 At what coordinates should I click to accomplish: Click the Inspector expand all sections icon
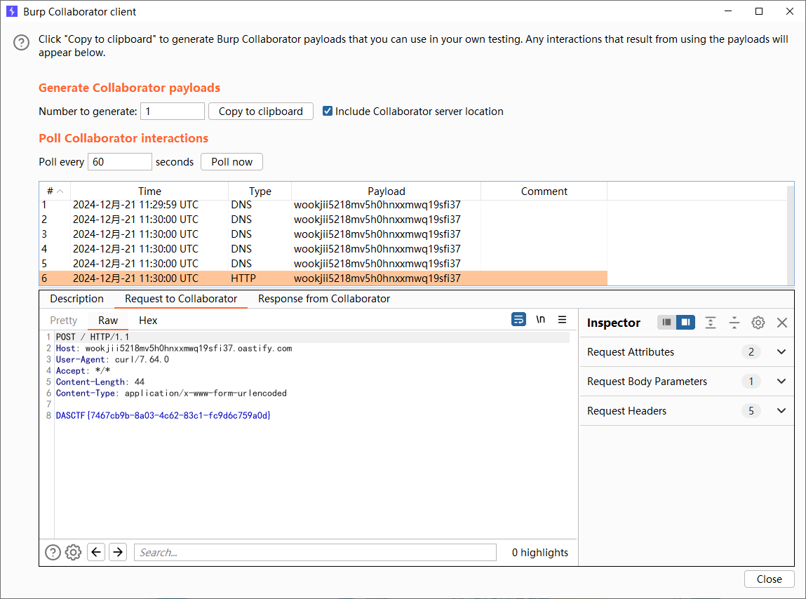[711, 323]
